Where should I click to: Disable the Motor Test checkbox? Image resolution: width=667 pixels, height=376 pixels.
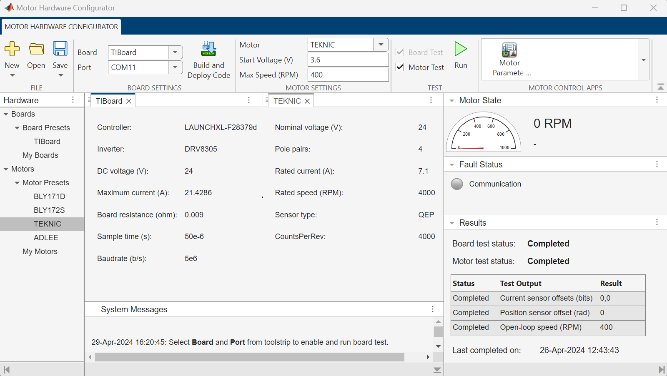(x=399, y=67)
